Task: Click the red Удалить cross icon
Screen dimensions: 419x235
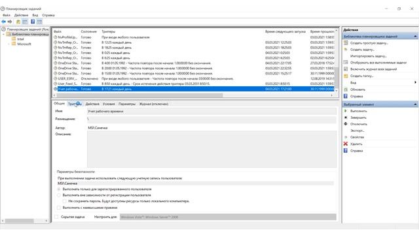Action: pos(346,144)
